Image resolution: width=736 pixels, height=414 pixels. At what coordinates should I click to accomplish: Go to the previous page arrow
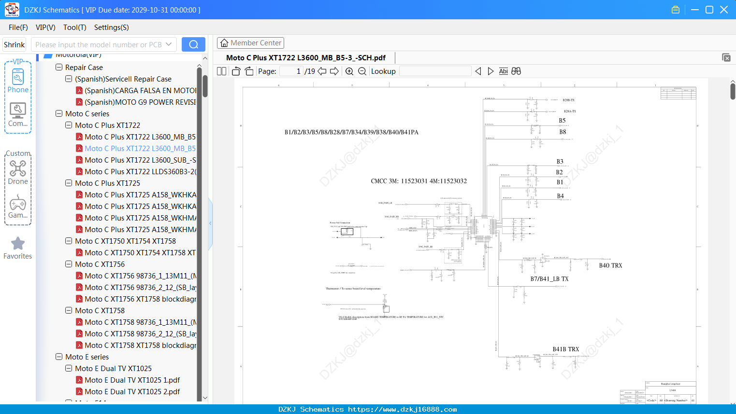pyautogui.click(x=322, y=71)
